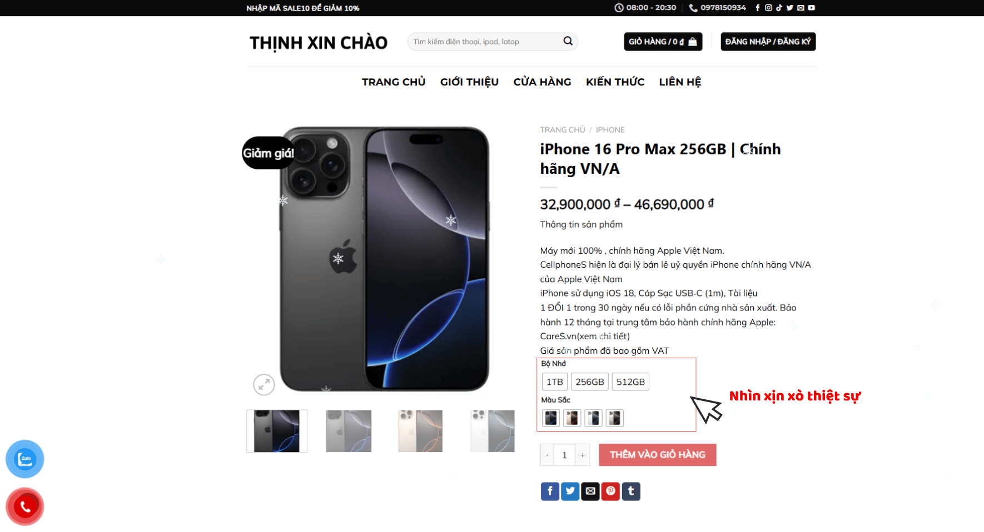Click THÊM VÀO GIỎ HÀNG button

pos(658,455)
